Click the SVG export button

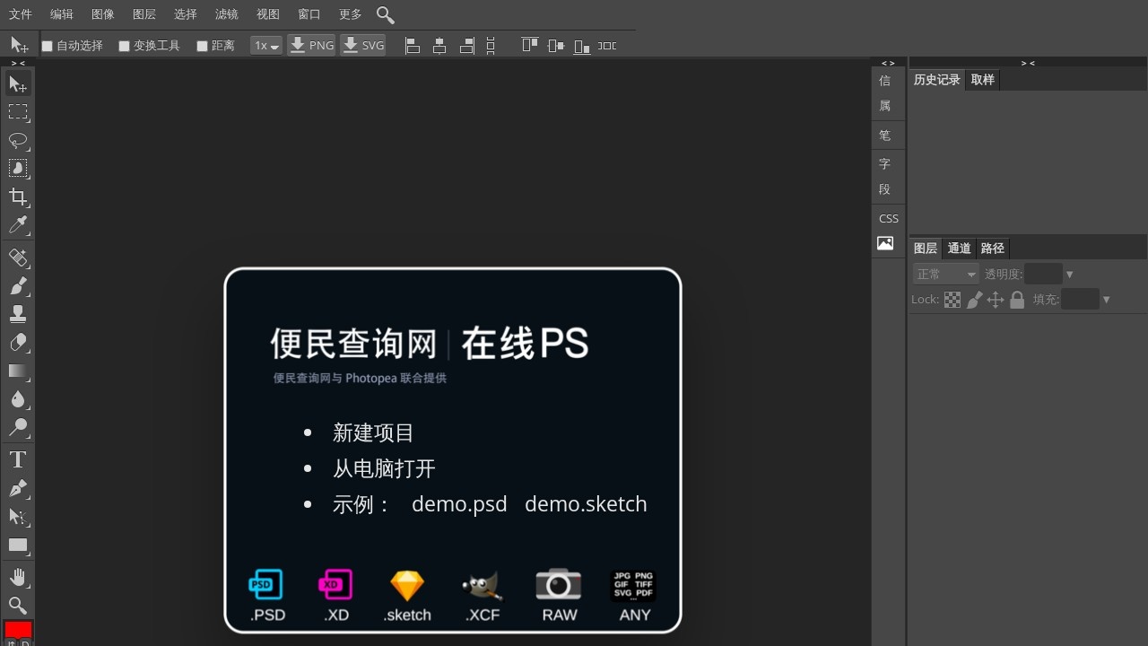click(x=363, y=45)
